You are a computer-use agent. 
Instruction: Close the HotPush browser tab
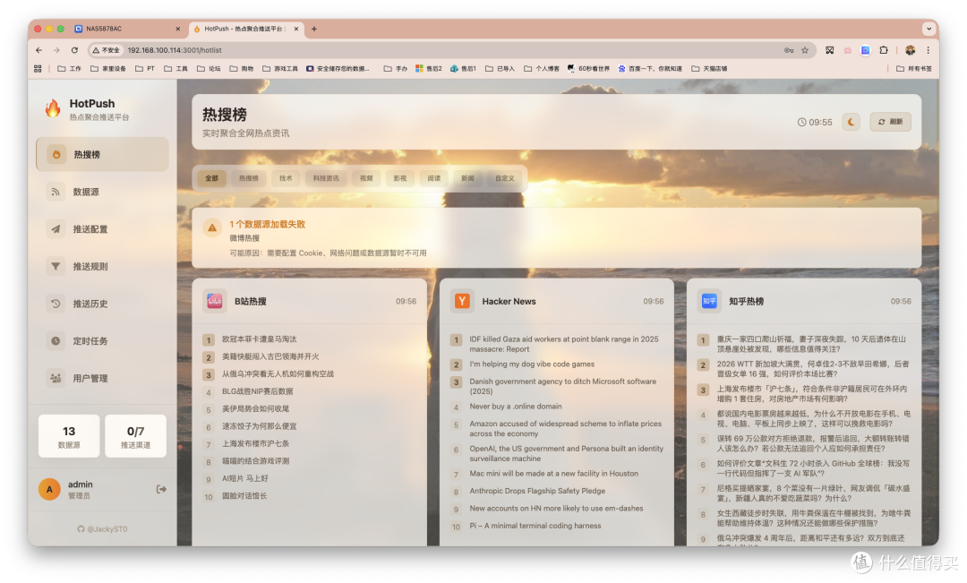tap(296, 29)
